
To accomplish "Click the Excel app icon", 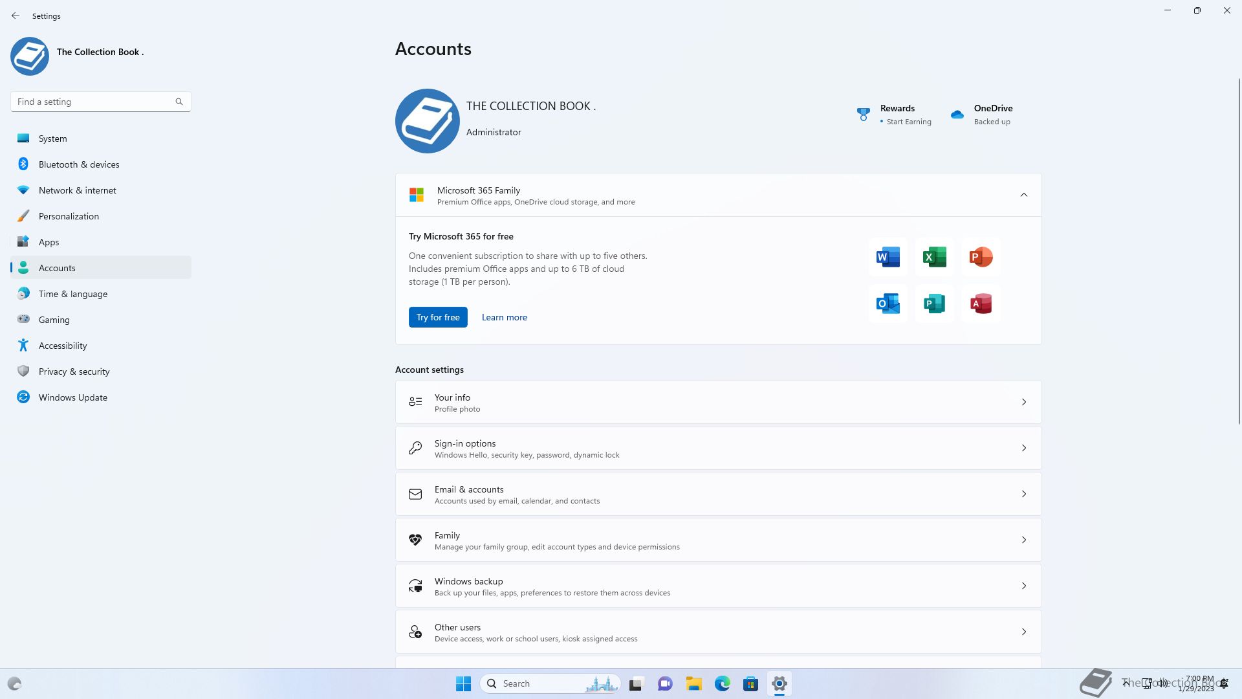I will pyautogui.click(x=935, y=257).
